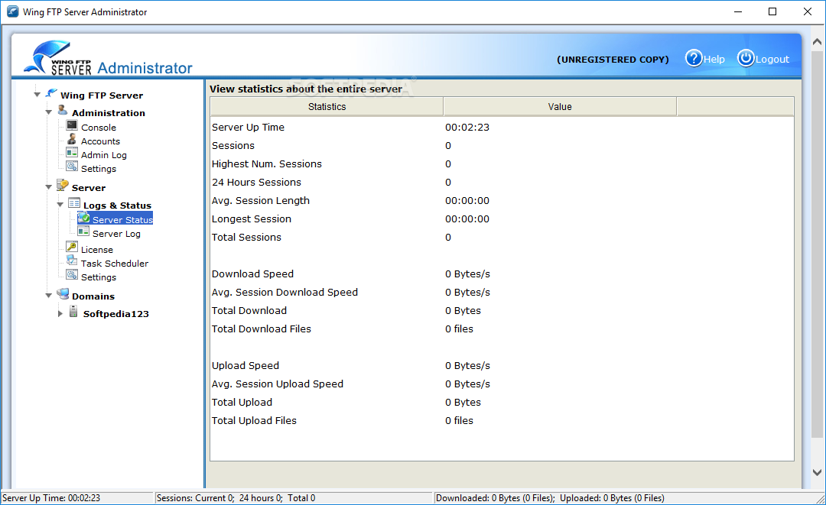Select the Highest Num. Sessions row
The height and width of the screenshot is (505, 826).
pos(502,164)
